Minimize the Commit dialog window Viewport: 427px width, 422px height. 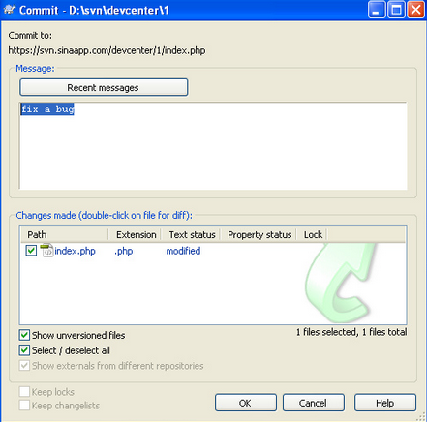coord(377,10)
